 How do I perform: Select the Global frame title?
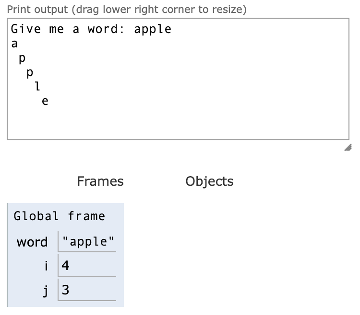pyautogui.click(x=60, y=216)
